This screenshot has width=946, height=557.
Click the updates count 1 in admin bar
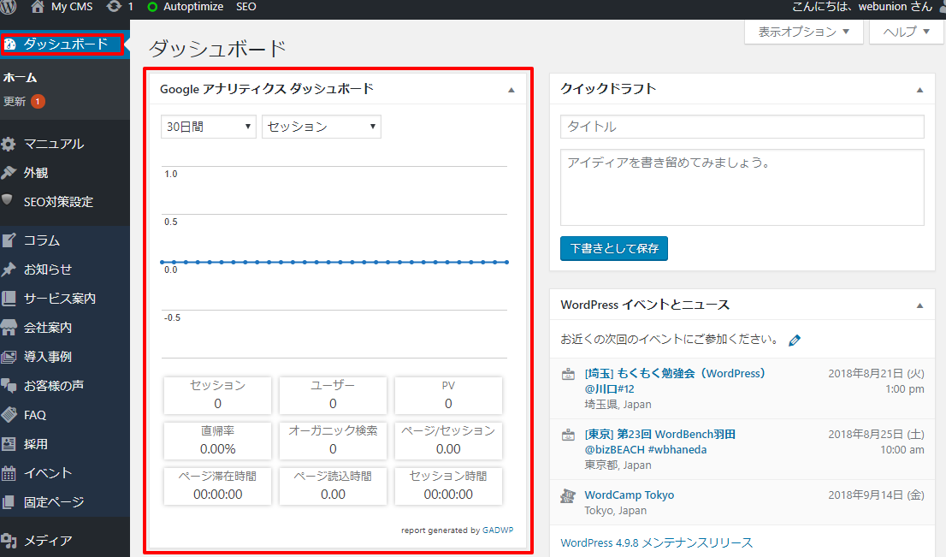pos(131,7)
